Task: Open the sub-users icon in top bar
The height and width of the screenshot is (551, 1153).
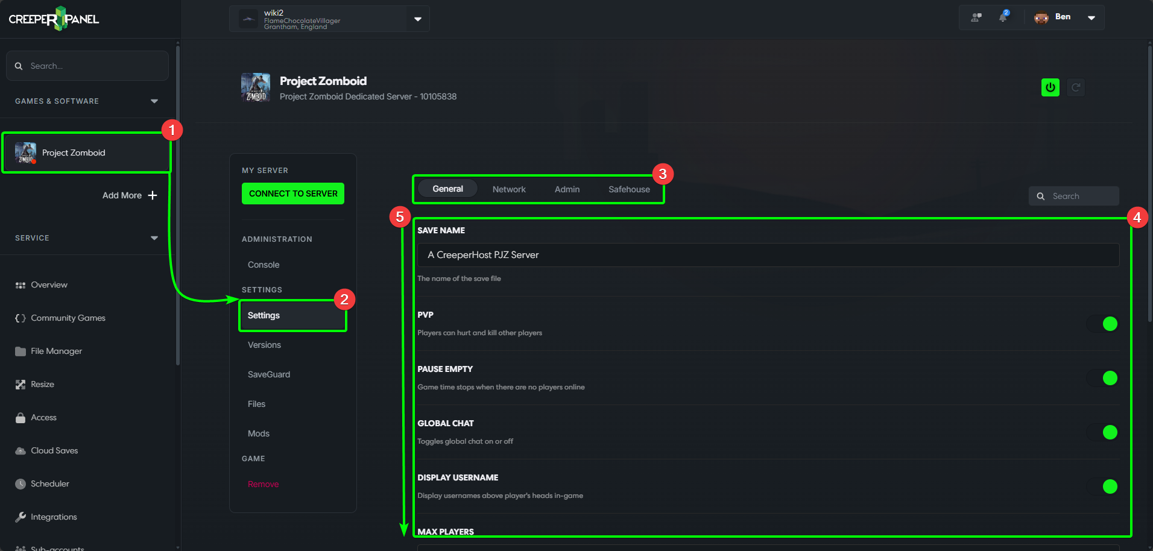Action: [976, 17]
